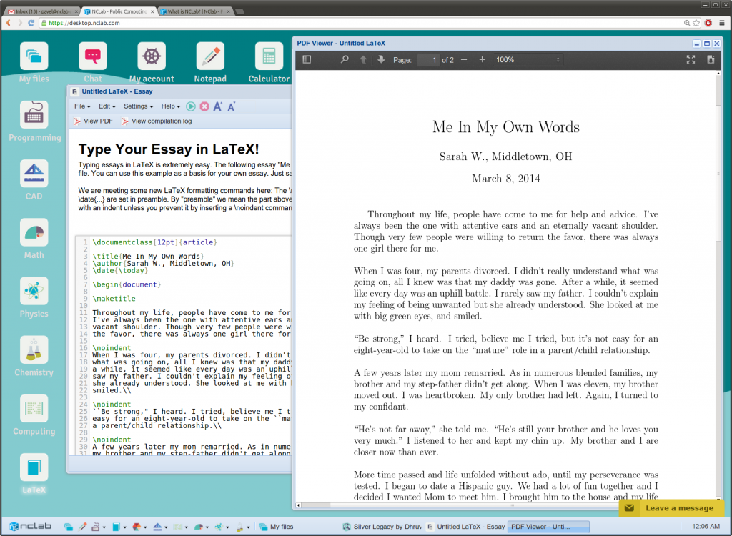Image resolution: width=732 pixels, height=536 pixels.
Task: Open the 100% zoom level dropdown
Action: click(x=528, y=60)
